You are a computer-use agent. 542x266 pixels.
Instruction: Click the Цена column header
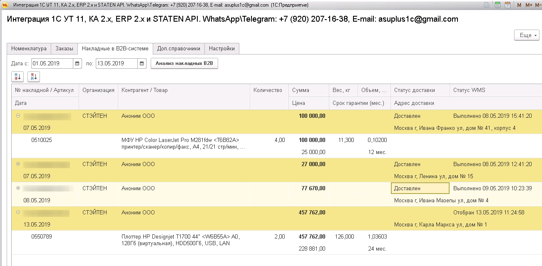coord(309,103)
